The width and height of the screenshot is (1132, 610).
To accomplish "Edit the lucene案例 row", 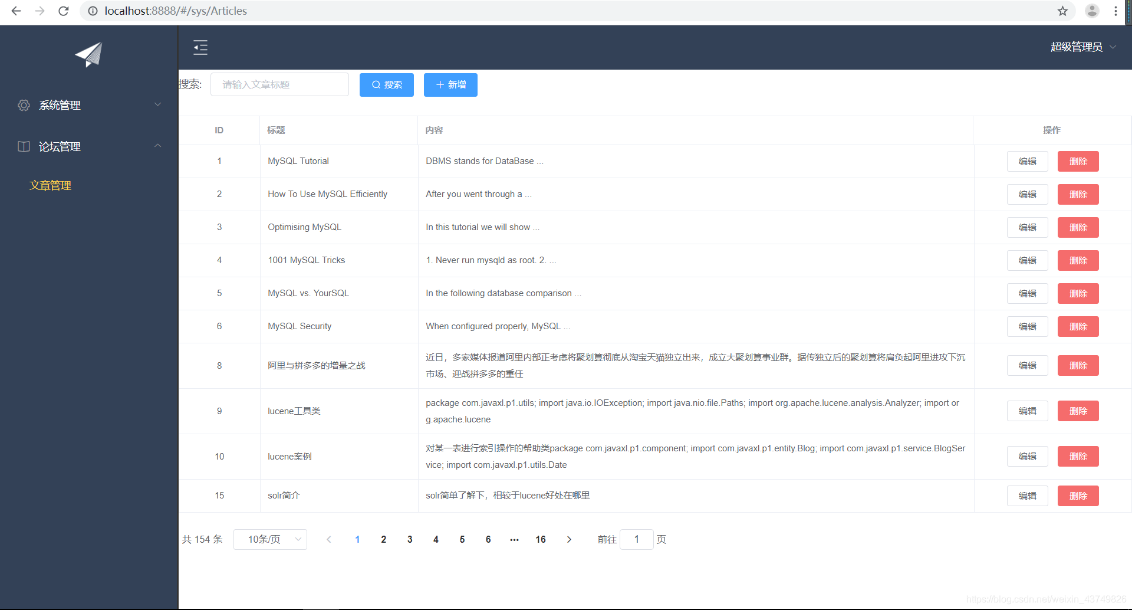I will pos(1027,456).
